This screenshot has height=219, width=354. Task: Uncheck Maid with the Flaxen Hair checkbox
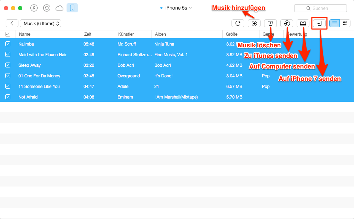click(x=8, y=54)
